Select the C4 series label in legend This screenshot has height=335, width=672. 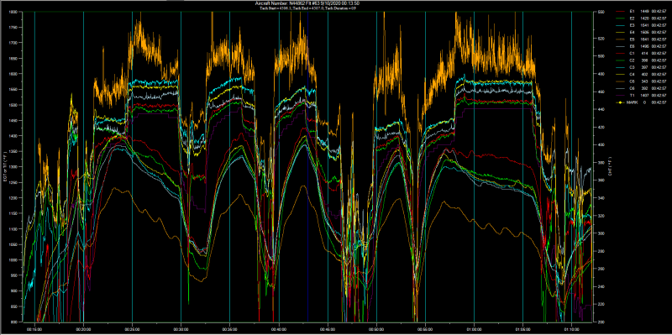coord(633,74)
